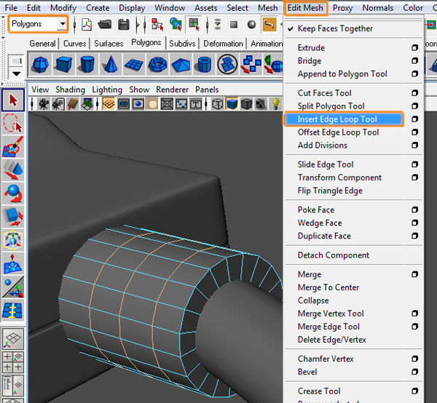Viewport: 437px width, 403px height.
Task: Create a polygon cube from shelf
Action: click(64, 65)
